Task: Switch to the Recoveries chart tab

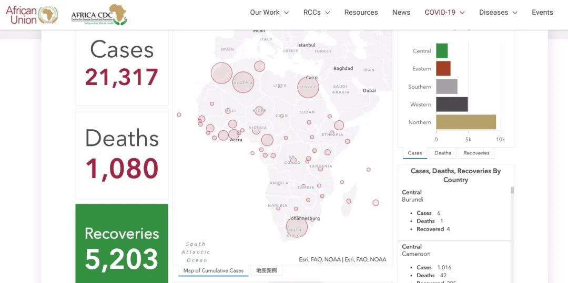Action: coord(476,153)
